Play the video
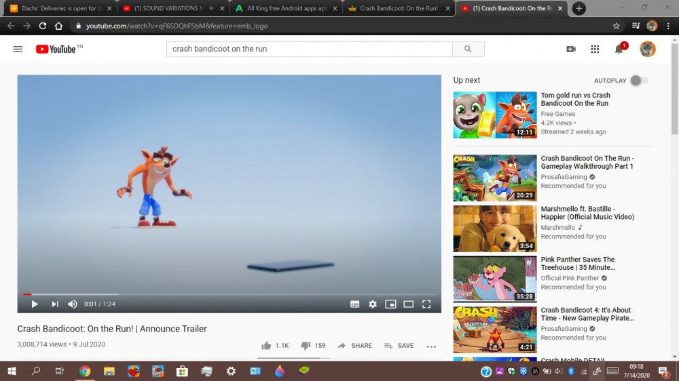This screenshot has width=679, height=381. click(34, 304)
